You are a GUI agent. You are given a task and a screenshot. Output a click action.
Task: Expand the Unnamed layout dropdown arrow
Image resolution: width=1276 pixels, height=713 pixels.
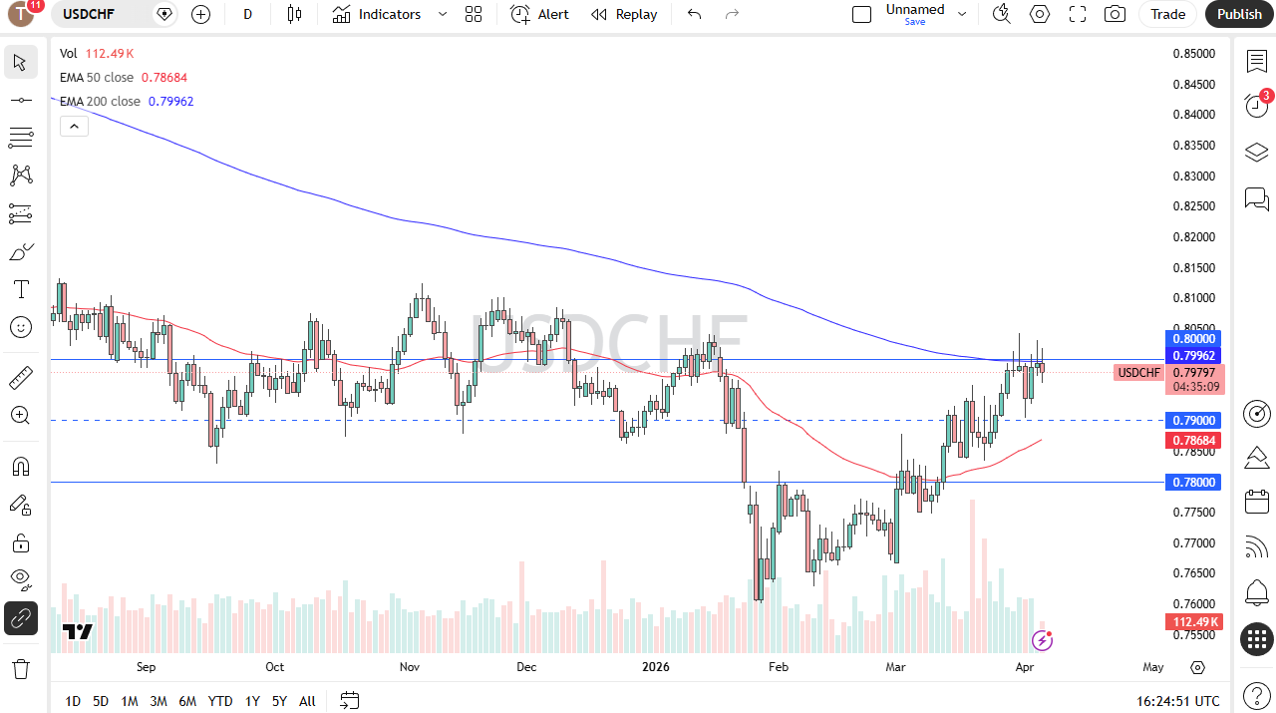[x=962, y=14]
